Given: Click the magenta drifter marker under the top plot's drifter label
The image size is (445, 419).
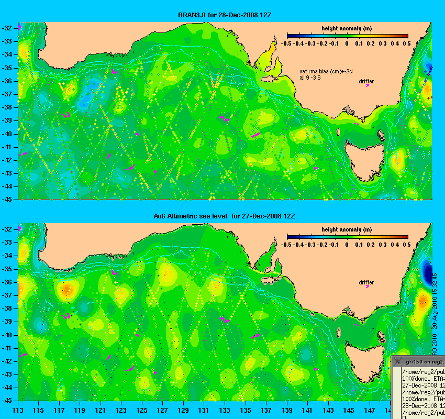Looking at the screenshot, I should click(x=367, y=85).
